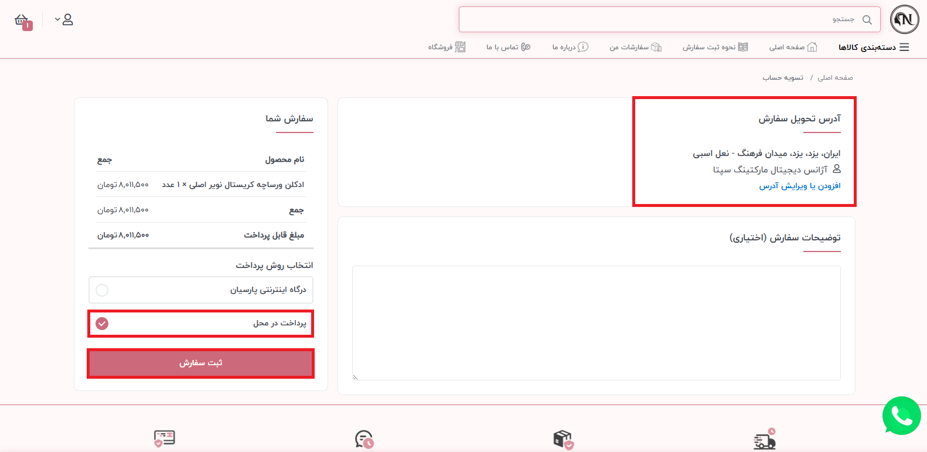Click the fast delivery truck footer icon

pos(765,439)
